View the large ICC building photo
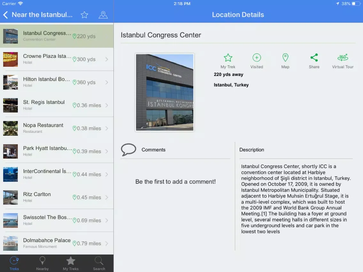 (x=165, y=93)
